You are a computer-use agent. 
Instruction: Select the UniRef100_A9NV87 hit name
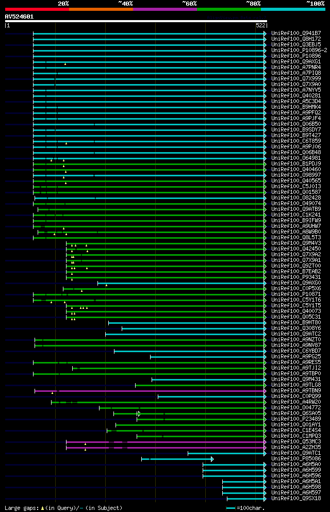[296, 345]
